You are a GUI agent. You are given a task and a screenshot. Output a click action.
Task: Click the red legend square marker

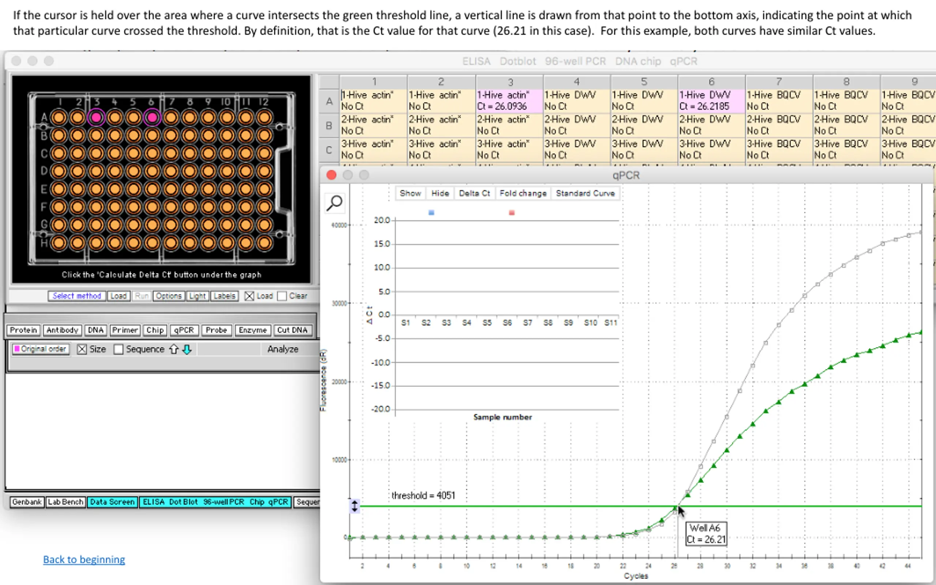coord(512,213)
